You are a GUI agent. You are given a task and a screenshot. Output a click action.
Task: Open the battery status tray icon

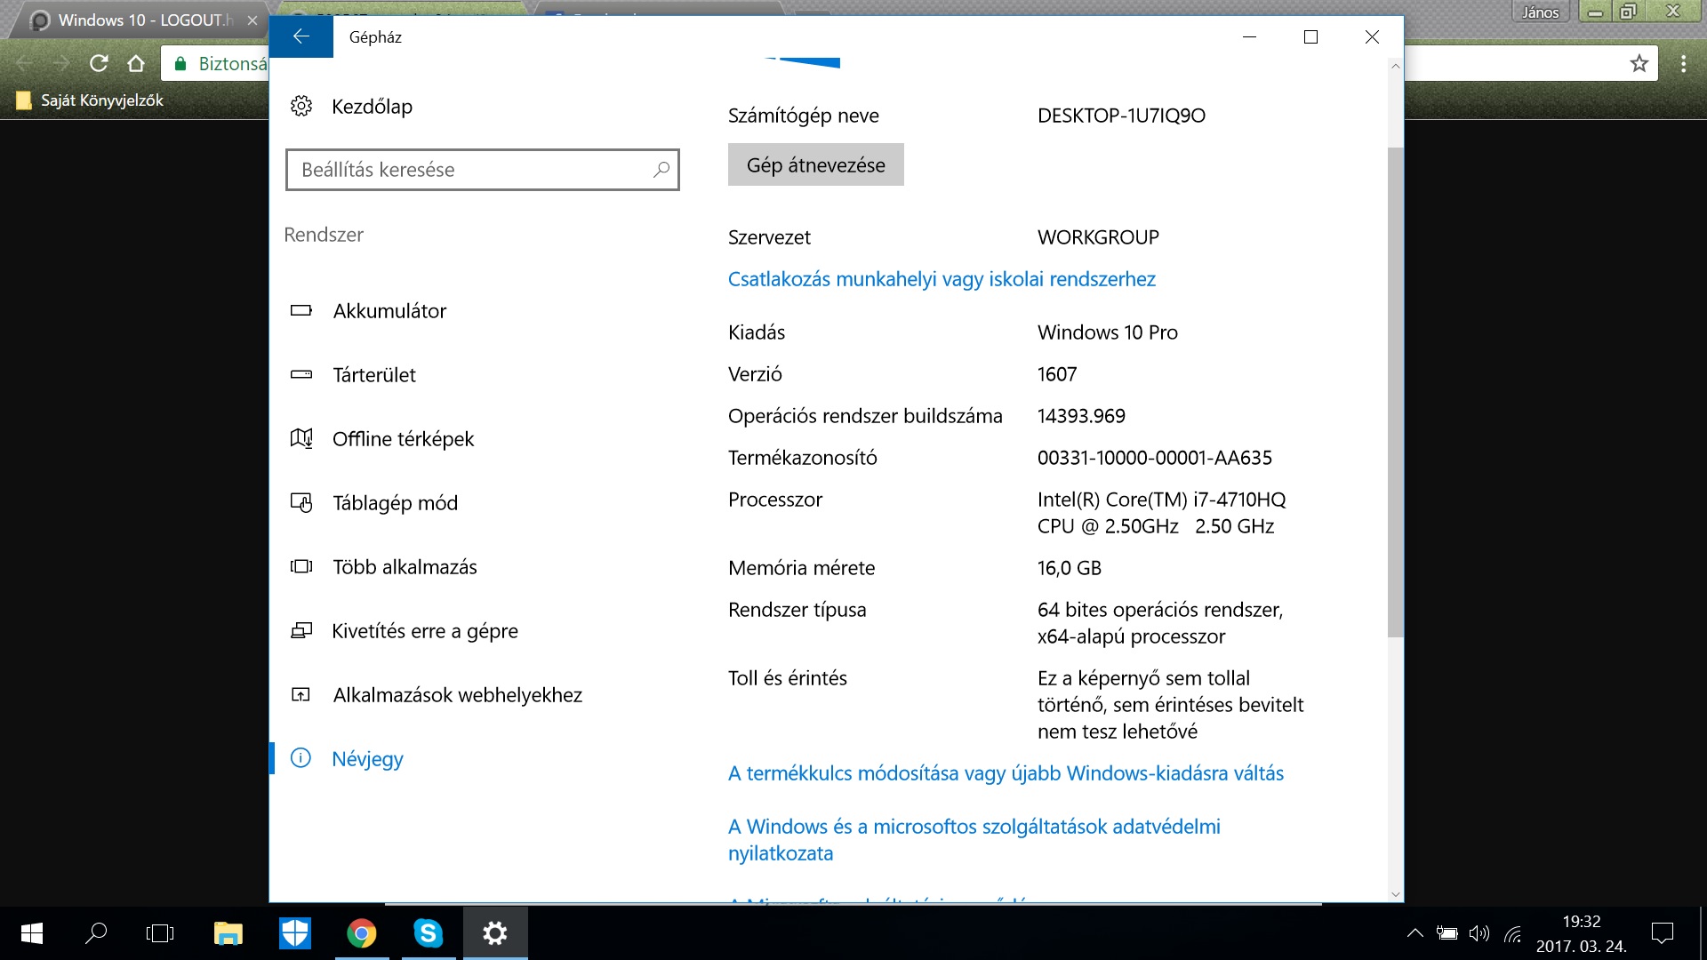pos(1447,933)
